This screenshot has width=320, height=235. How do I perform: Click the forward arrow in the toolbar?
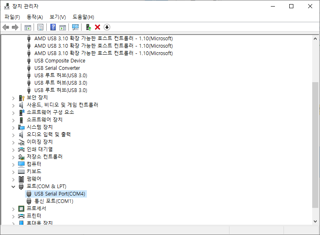pyautogui.click(x=15, y=27)
